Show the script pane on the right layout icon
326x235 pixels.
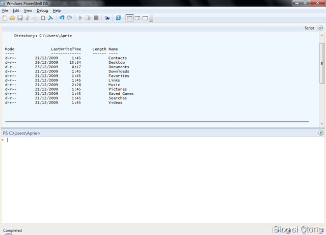[138, 18]
